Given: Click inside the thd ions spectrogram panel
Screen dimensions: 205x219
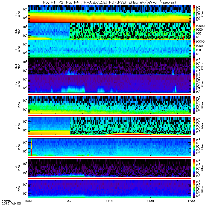Looking at the screenshot, I should 110,168.
